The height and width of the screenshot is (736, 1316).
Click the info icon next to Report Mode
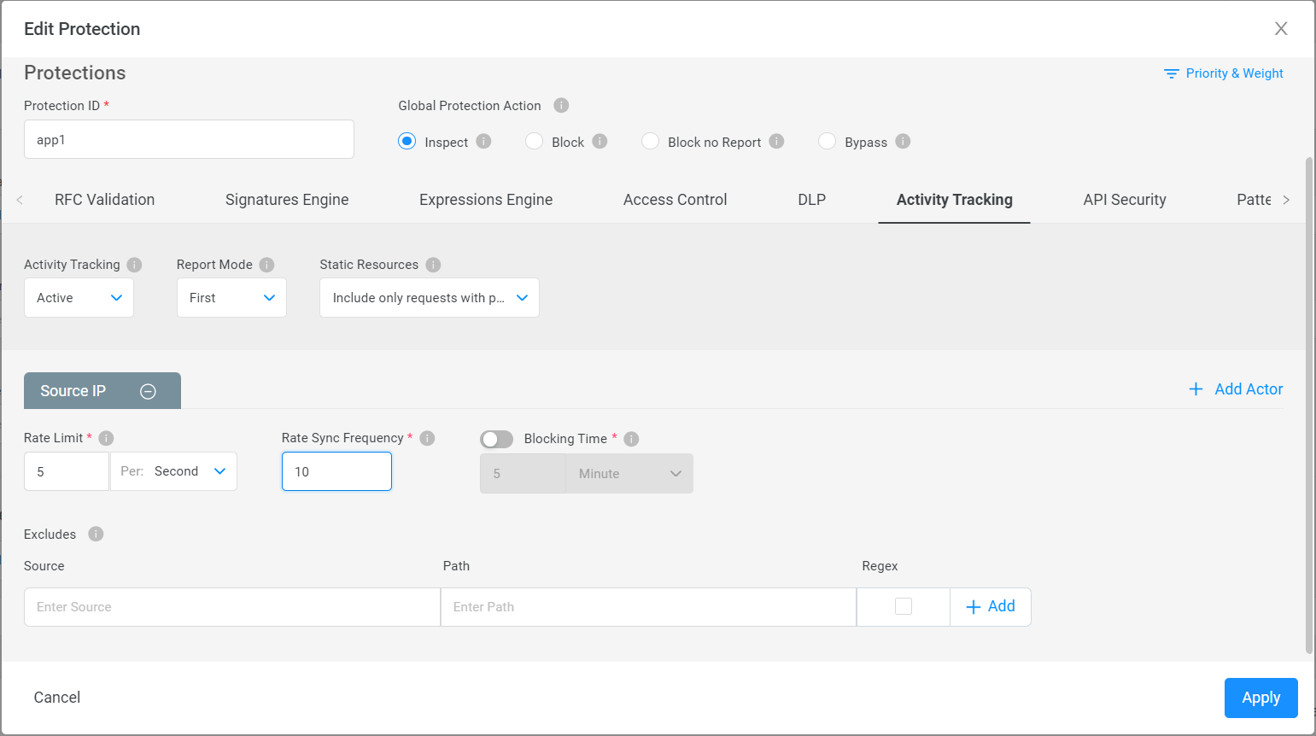click(x=266, y=265)
